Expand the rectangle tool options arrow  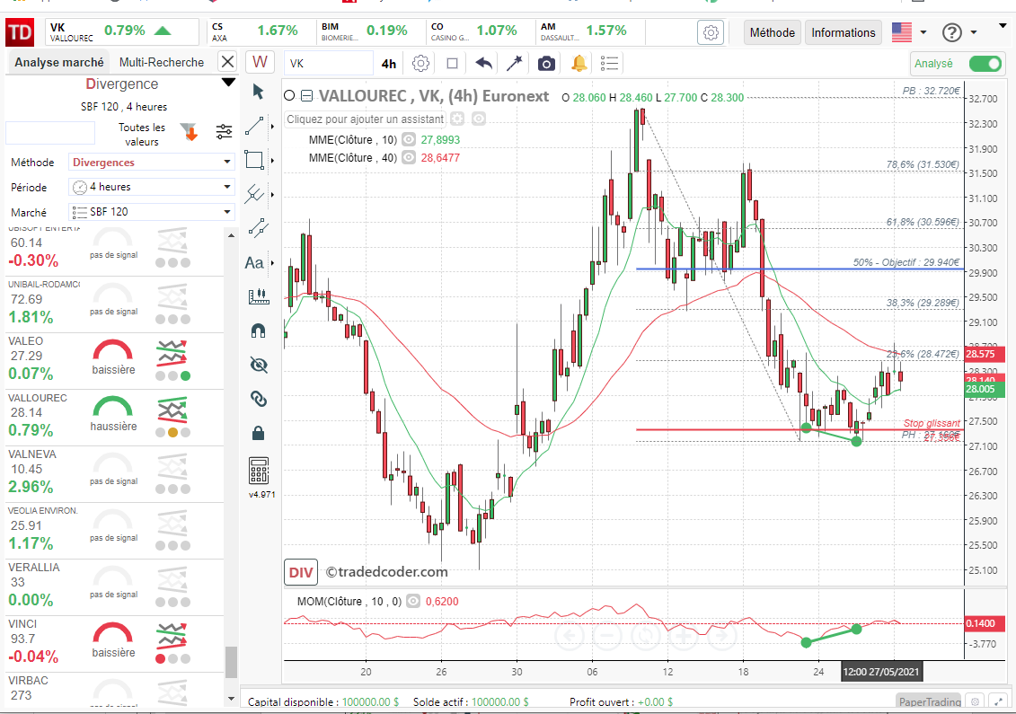[272, 160]
